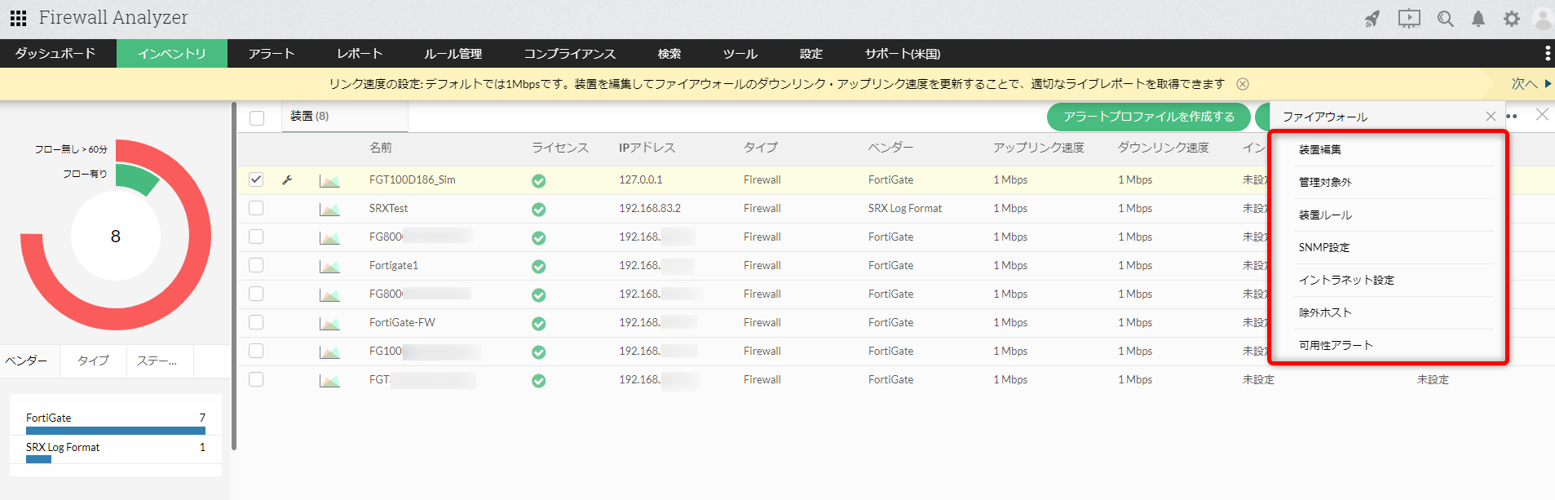Open the apps grid launcher

point(18,18)
